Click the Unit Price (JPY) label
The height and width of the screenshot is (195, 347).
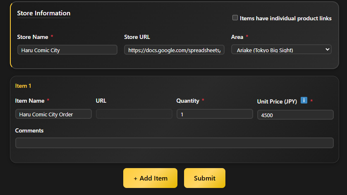click(x=277, y=101)
